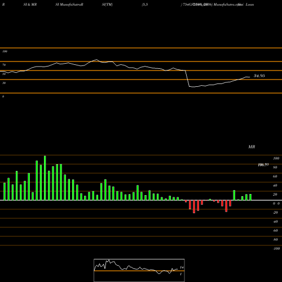Click the MR axis label -60
Viewport: 282px width, 282px height.
pyautogui.click(x=275, y=231)
